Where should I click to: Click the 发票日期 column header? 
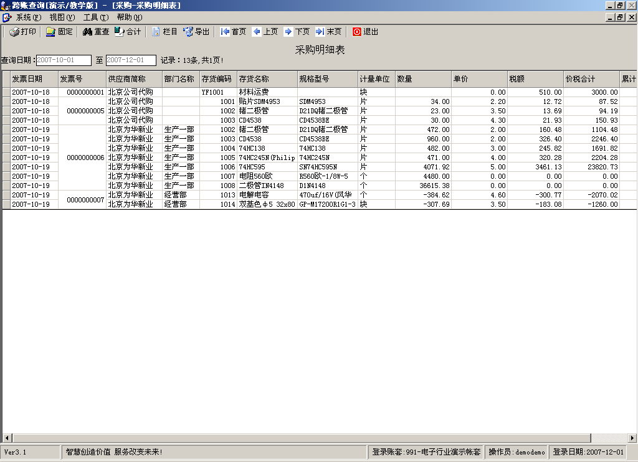[x=34, y=79]
